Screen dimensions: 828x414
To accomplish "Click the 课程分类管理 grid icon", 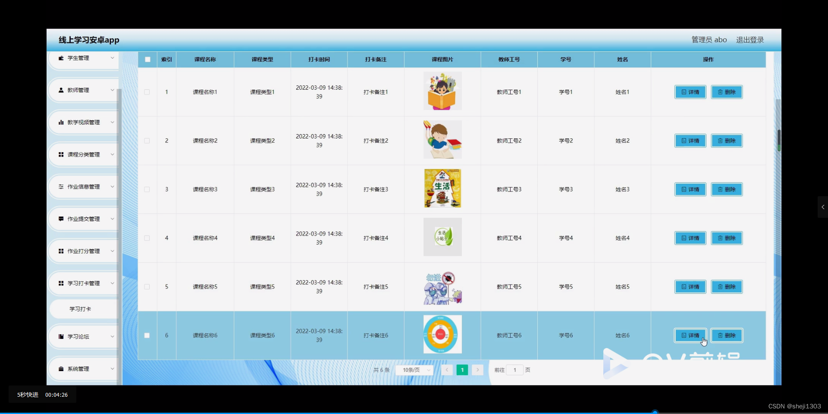I will (x=60, y=154).
